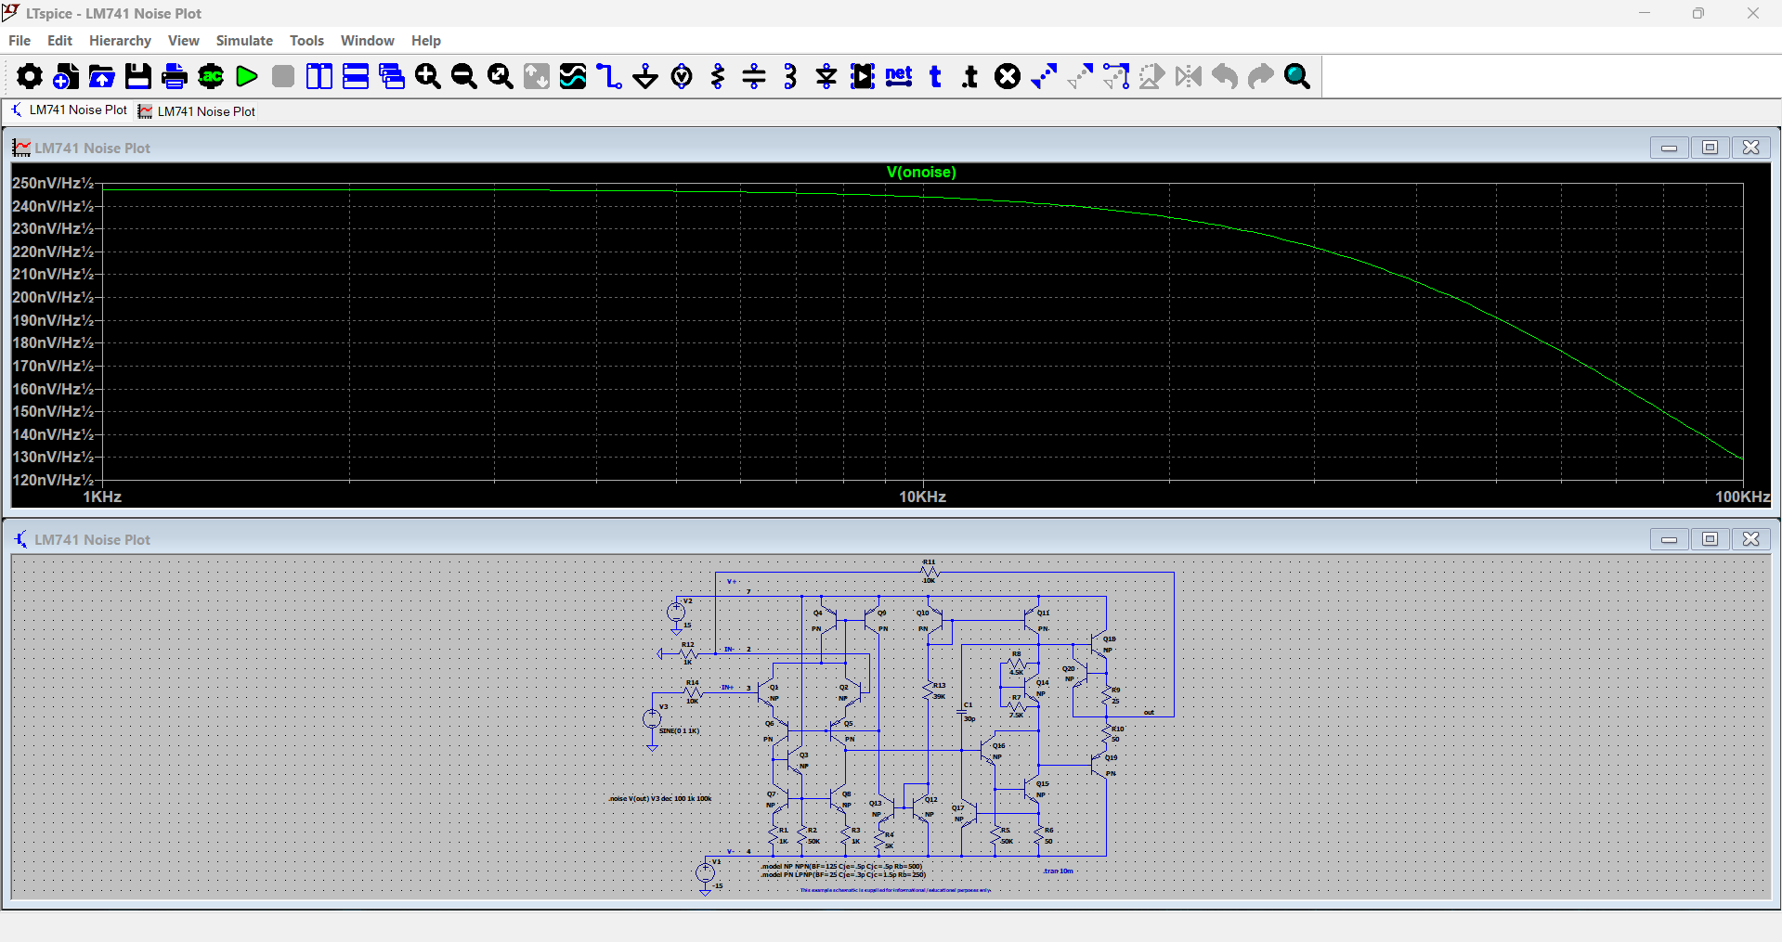1782x942 pixels.
Task: Select the Voltage Source tool
Action: point(682,76)
